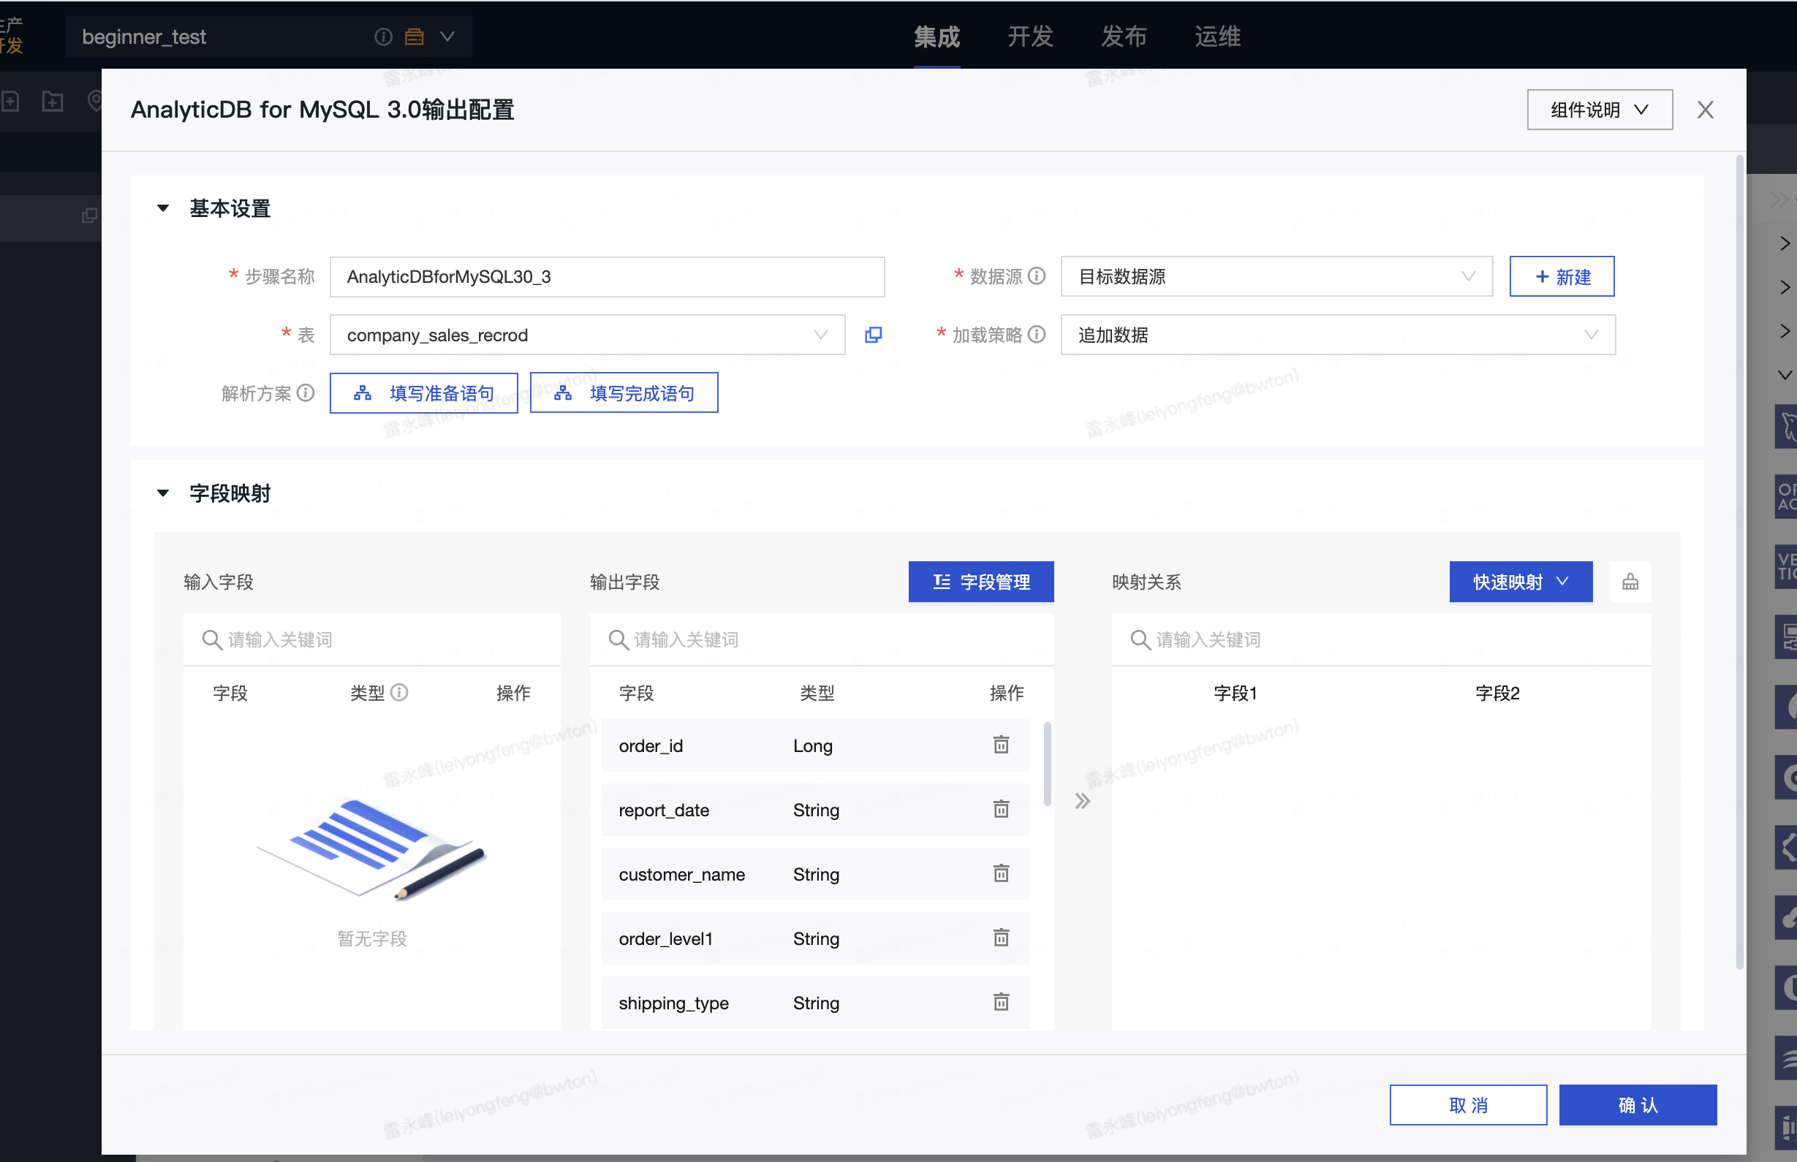Delete the customer_name output field
Viewport: 1797px width, 1162px height.
click(1001, 874)
